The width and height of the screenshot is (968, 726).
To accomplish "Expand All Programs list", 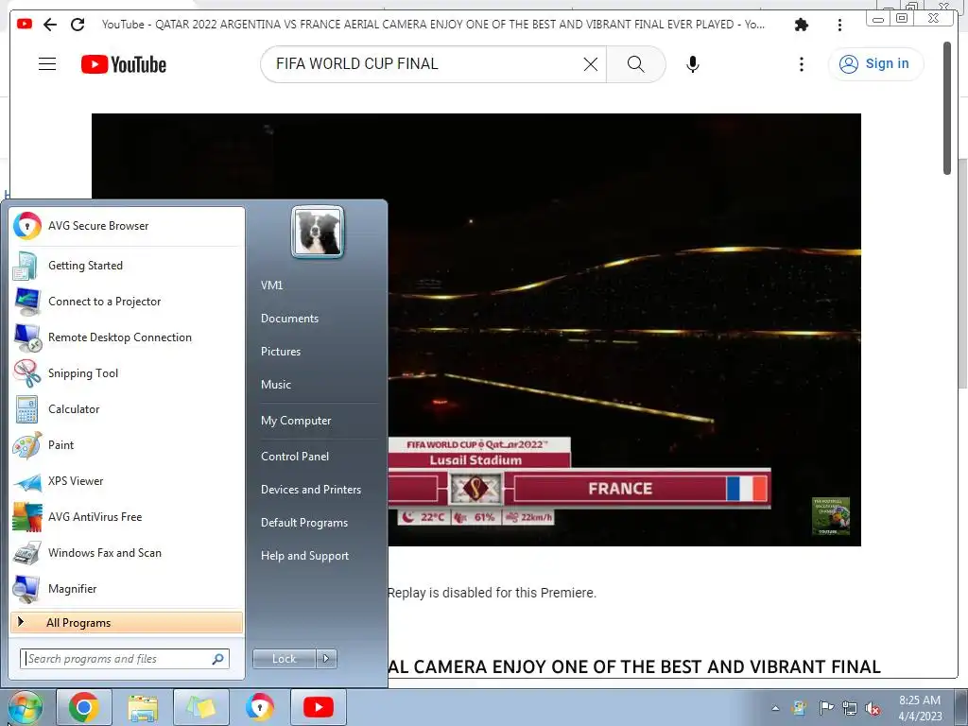I will [x=127, y=622].
